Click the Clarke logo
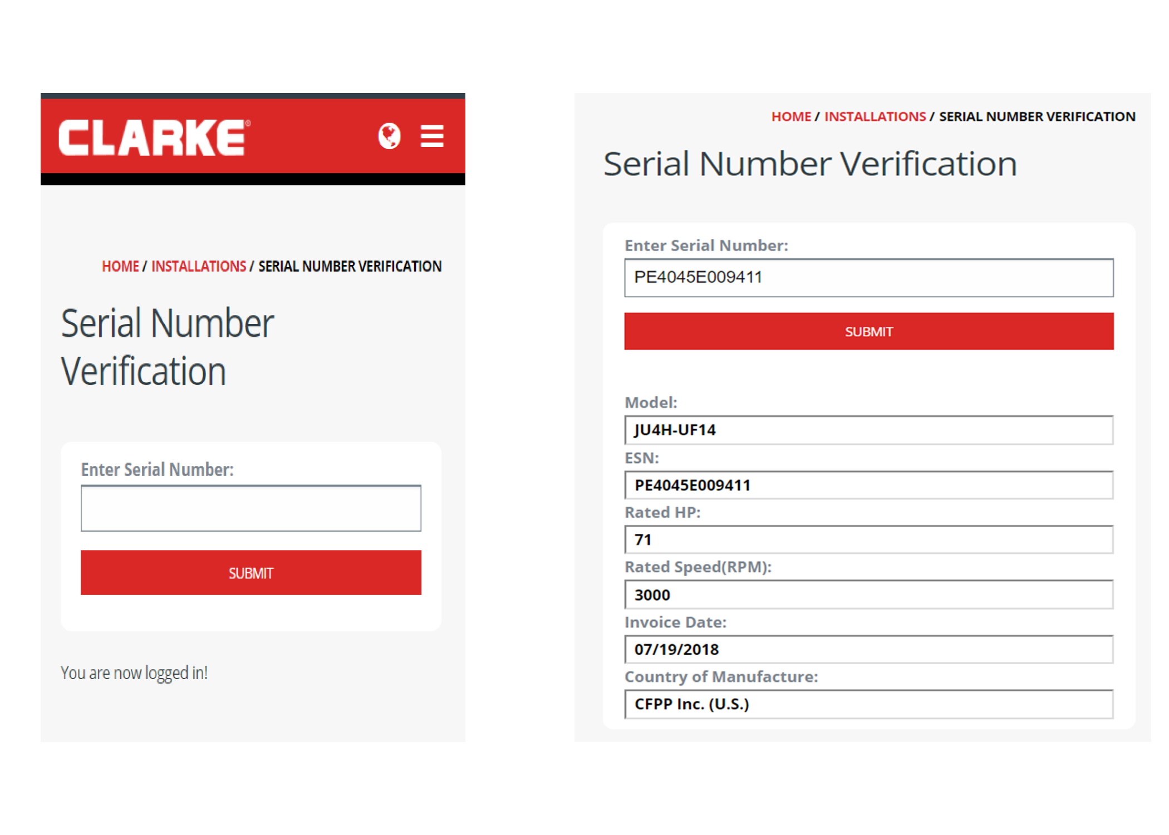This screenshot has width=1169, height=835. coord(154,137)
